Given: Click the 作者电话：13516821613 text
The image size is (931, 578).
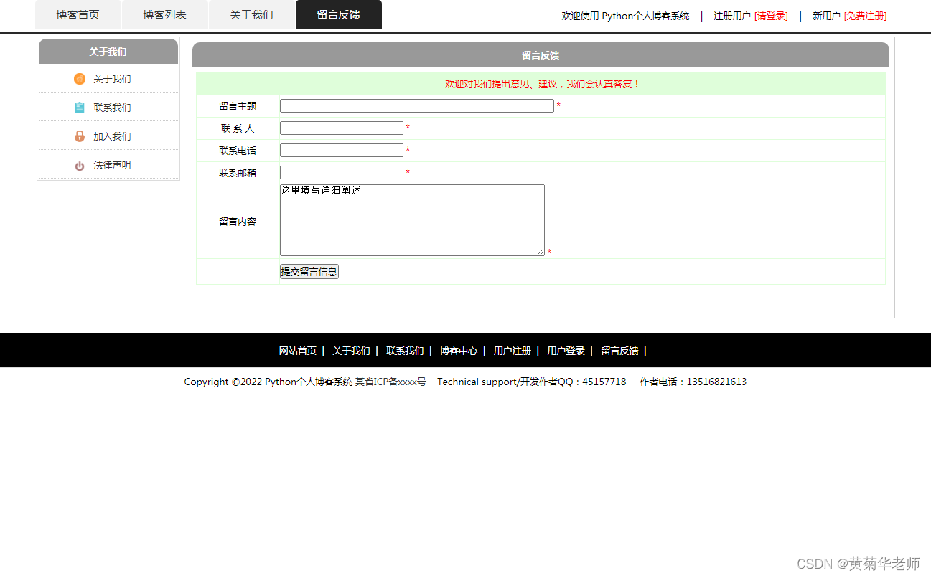Looking at the screenshot, I should 693,382.
